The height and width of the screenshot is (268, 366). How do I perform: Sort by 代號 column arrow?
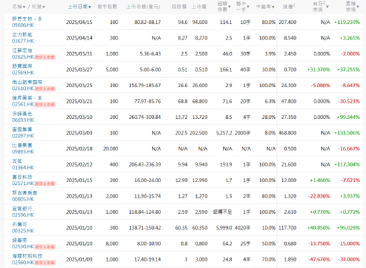coord(44,7)
